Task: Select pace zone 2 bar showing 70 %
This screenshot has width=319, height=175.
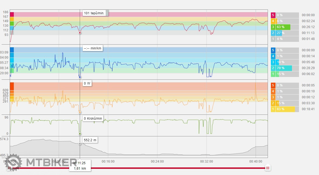Action: click(x=285, y=68)
